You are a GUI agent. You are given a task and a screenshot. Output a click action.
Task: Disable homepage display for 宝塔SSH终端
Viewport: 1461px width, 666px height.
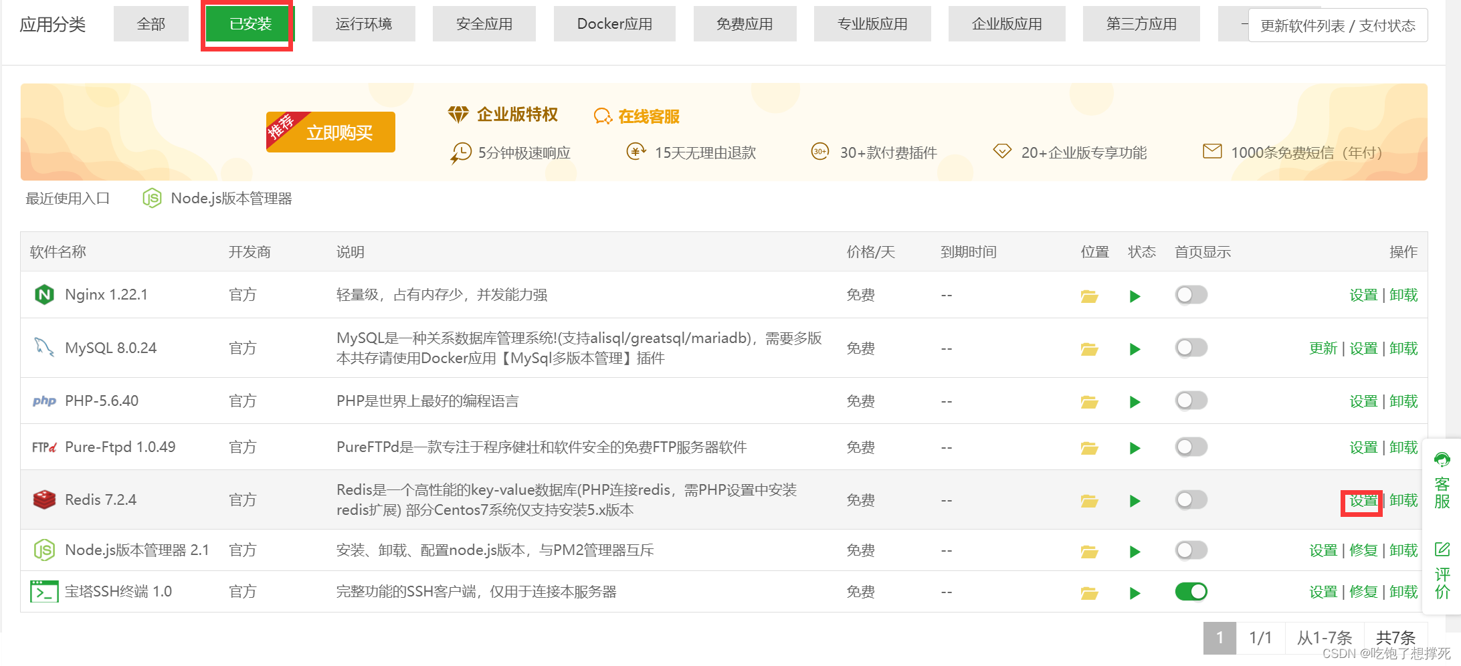1191,592
